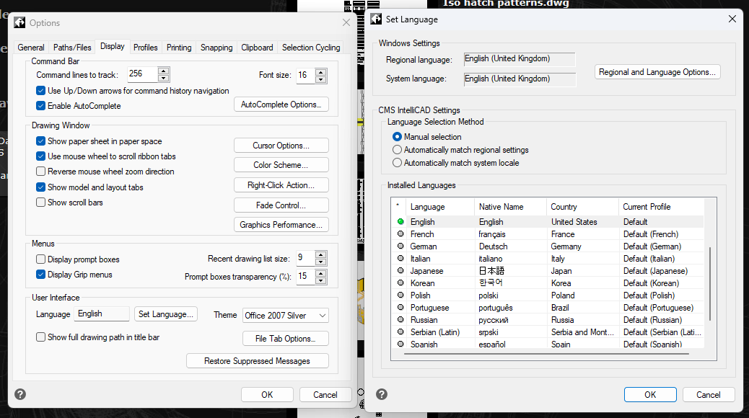The image size is (749, 418).
Task: Switch to the General tab
Action: [31, 48]
